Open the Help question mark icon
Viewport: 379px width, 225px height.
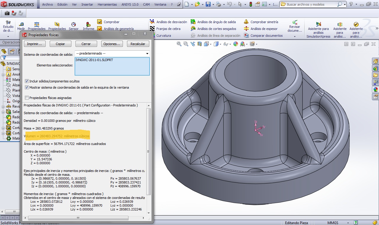(x=351, y=4)
